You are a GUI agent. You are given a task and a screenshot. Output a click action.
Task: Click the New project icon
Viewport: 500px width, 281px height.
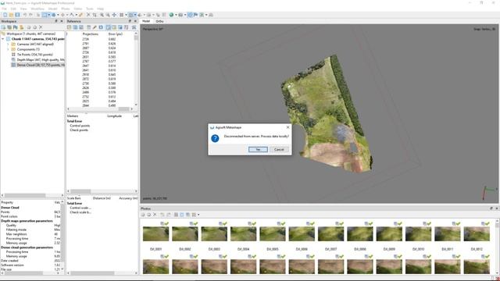click(5, 15)
